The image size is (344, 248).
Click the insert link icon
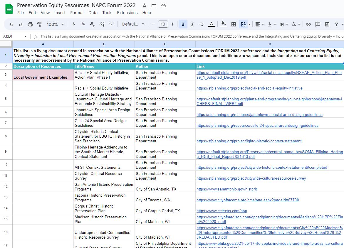[x=308, y=24]
